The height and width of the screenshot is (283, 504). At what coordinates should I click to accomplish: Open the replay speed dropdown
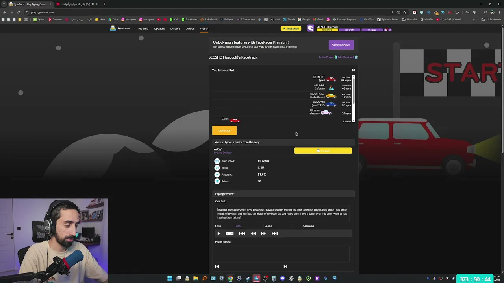[230, 233]
